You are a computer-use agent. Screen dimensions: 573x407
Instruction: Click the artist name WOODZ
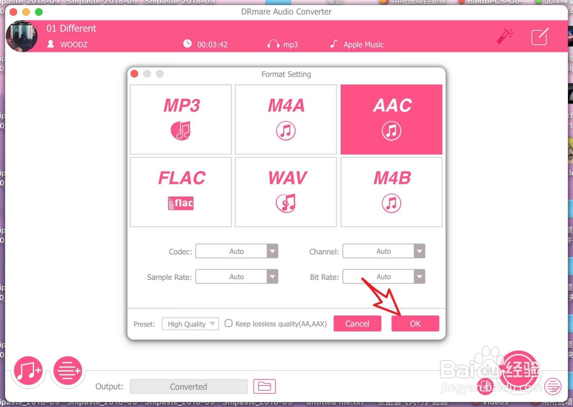[74, 45]
